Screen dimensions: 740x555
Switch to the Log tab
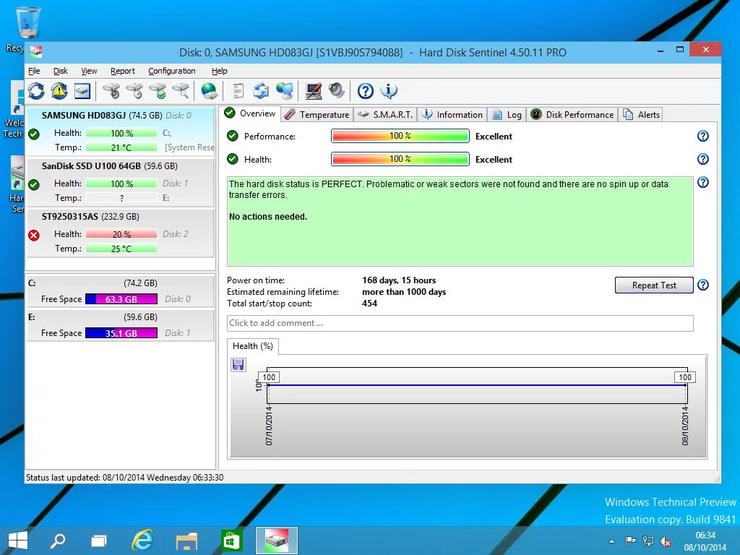tap(507, 115)
